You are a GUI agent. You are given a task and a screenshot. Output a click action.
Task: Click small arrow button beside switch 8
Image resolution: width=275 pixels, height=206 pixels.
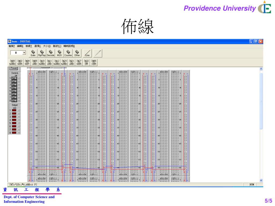point(19,100)
